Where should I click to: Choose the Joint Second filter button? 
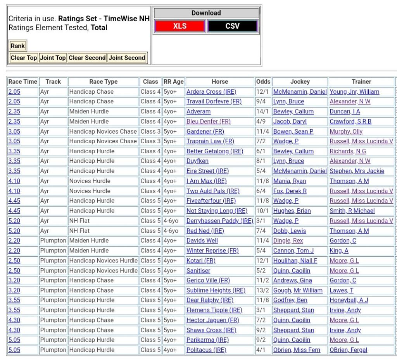coord(127,58)
